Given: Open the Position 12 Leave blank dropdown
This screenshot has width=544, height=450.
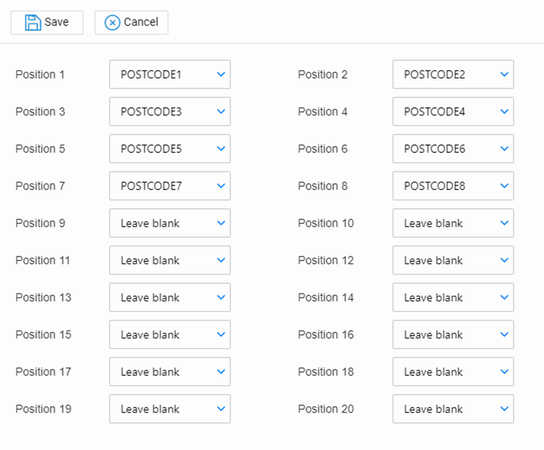Looking at the screenshot, I should click(x=453, y=260).
